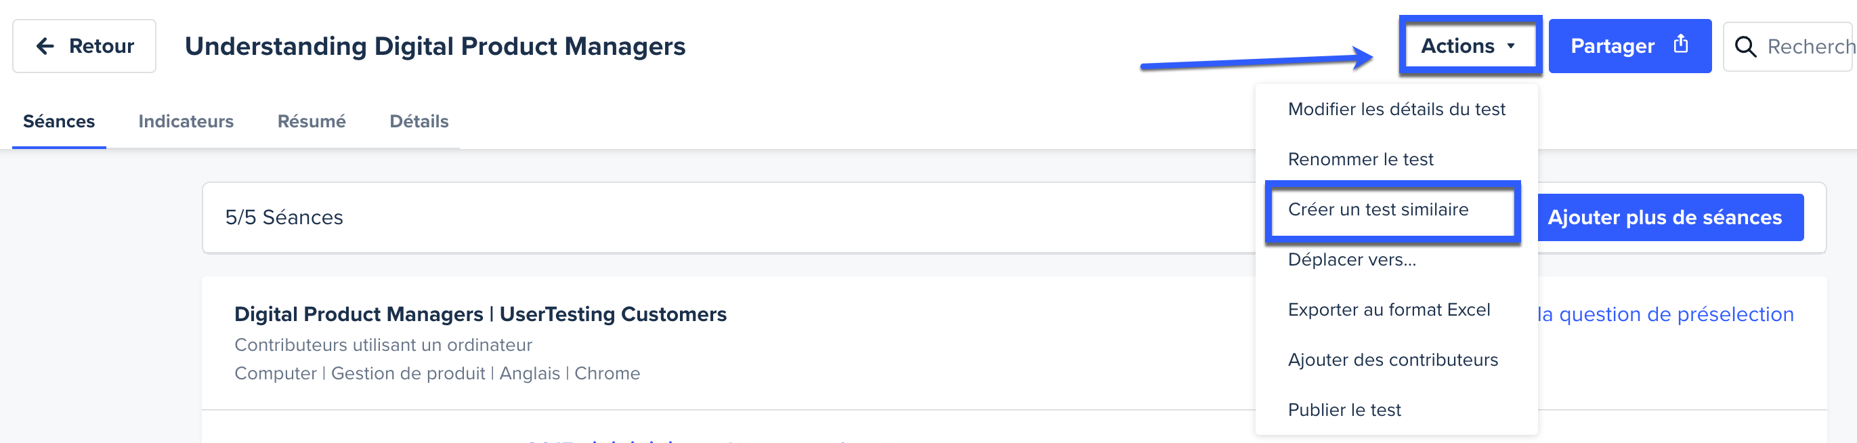Stay on the Séances tab
The height and width of the screenshot is (443, 1857).
(x=58, y=121)
